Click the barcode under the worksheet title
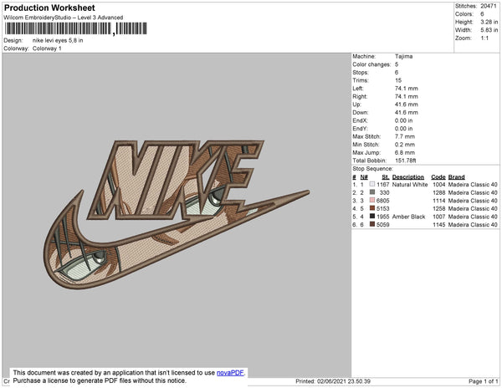 pos(76,28)
